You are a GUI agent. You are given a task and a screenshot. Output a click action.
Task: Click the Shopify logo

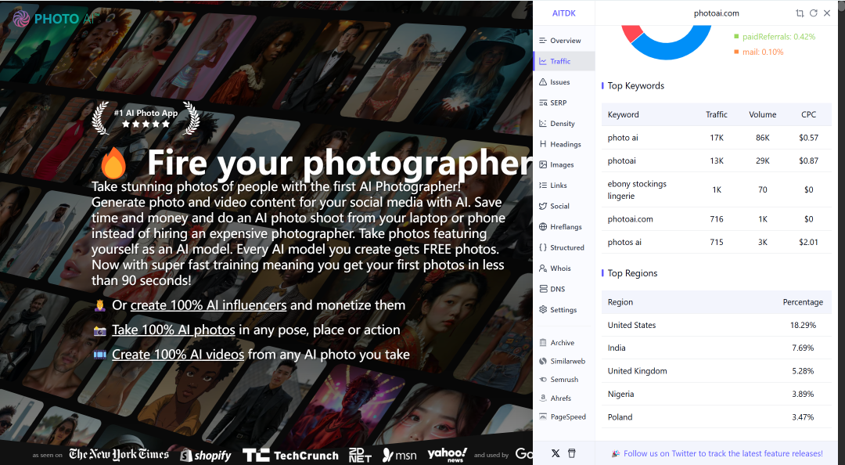206,456
